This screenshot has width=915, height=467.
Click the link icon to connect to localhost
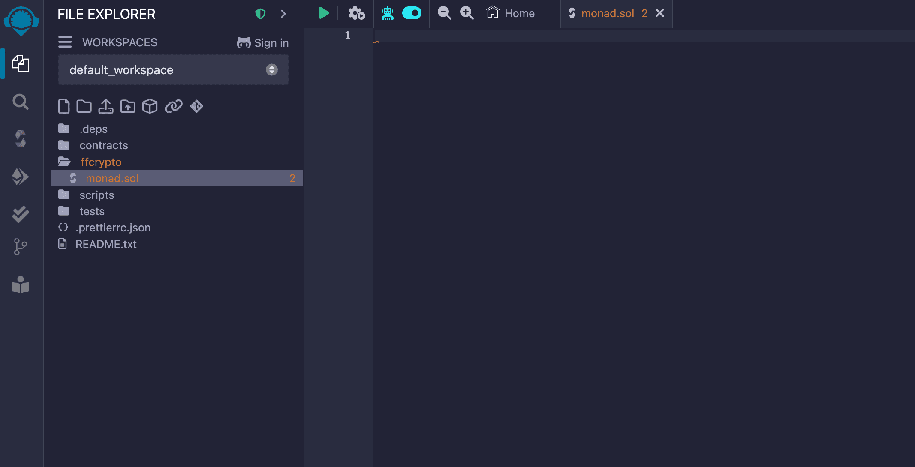coord(174,106)
